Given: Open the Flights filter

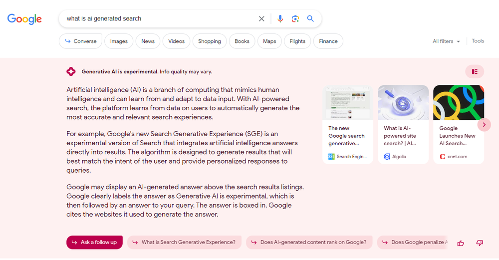Looking at the screenshot, I should click(x=297, y=41).
